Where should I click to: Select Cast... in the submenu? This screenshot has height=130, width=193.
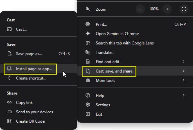(39, 29)
